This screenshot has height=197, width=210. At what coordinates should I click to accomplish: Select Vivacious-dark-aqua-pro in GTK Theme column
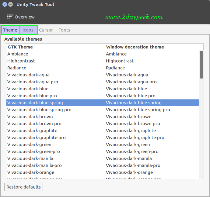33,82
